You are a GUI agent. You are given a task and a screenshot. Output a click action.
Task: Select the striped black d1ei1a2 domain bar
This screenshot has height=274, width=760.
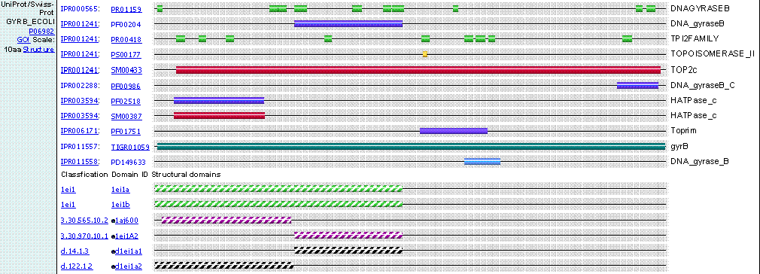(x=223, y=266)
